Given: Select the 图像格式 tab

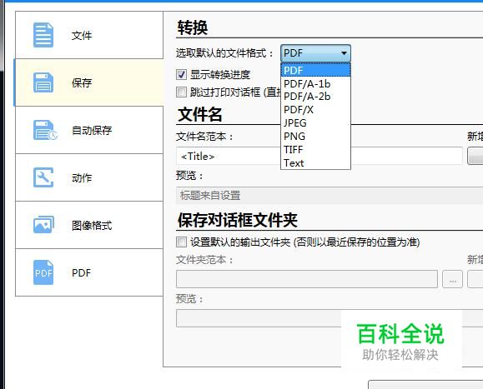Looking at the screenshot, I should tap(89, 225).
